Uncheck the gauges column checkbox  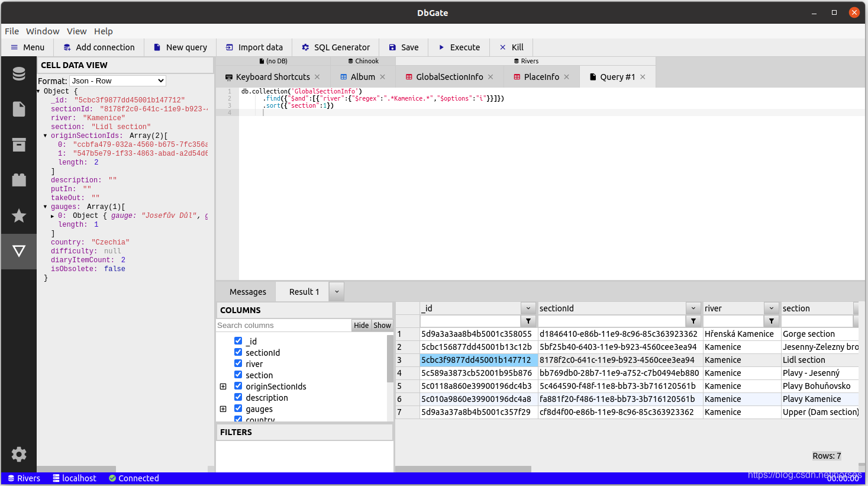pyautogui.click(x=238, y=408)
